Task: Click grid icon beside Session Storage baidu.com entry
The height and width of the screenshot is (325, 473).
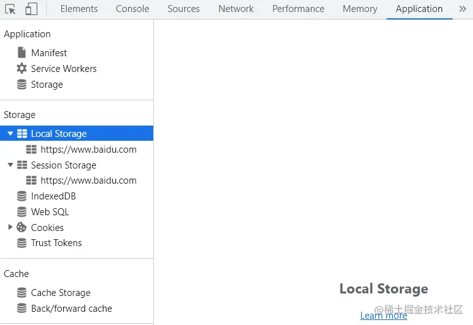Action: tap(32, 180)
